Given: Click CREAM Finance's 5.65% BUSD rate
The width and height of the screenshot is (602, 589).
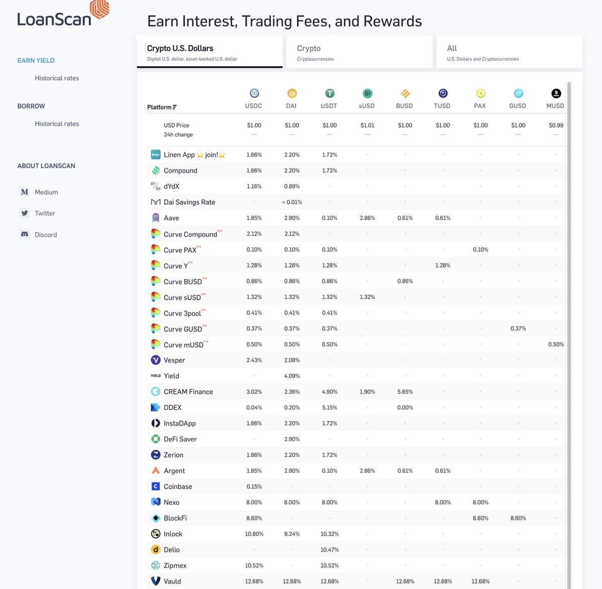Looking at the screenshot, I should click(x=405, y=391).
